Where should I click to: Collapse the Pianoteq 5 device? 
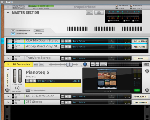point(8,70)
